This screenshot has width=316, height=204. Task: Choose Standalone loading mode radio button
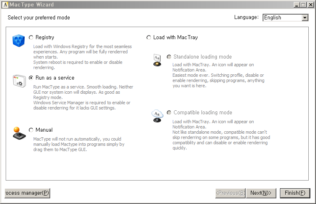169,57
